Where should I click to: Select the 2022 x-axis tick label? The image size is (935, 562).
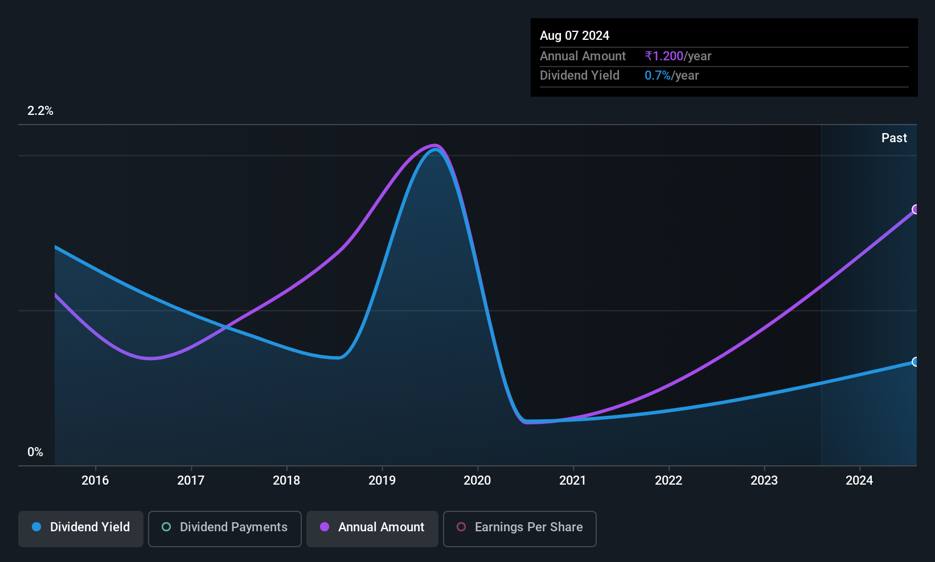[669, 481]
